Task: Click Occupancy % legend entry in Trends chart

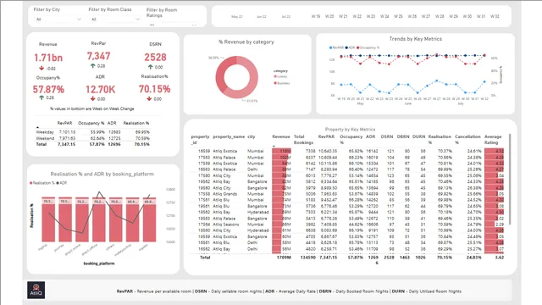Action: coord(368,47)
